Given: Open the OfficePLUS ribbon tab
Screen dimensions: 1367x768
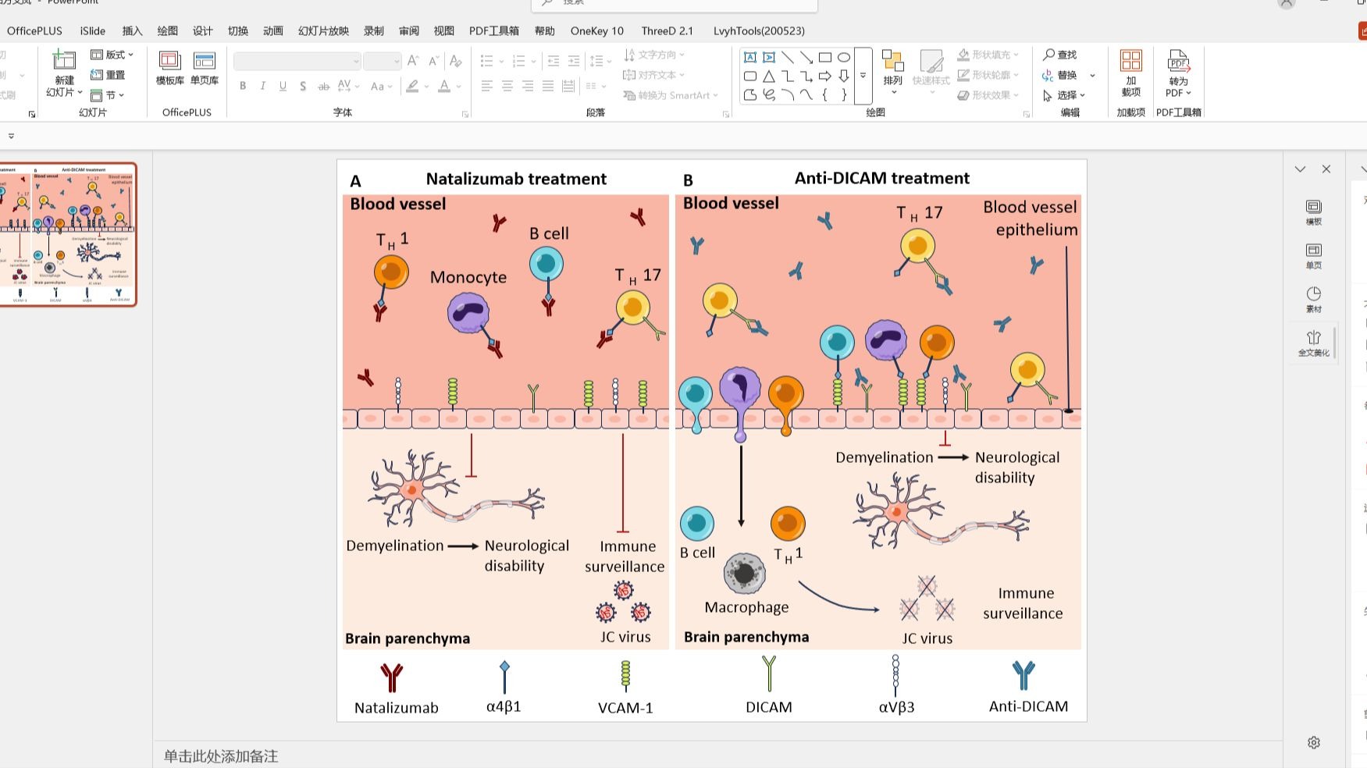Looking at the screenshot, I should [34, 30].
